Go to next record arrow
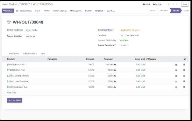Viewport: 192px width, 121px height. [177, 4]
